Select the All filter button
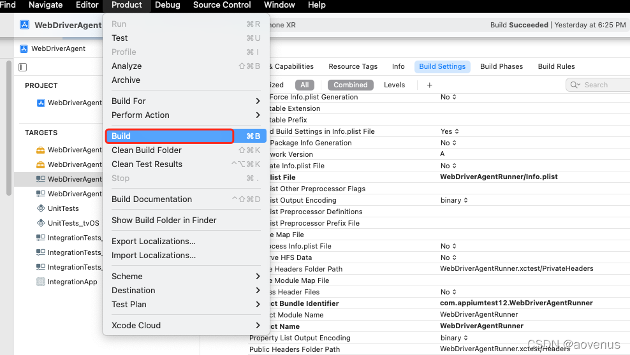The width and height of the screenshot is (630, 355). pos(305,85)
